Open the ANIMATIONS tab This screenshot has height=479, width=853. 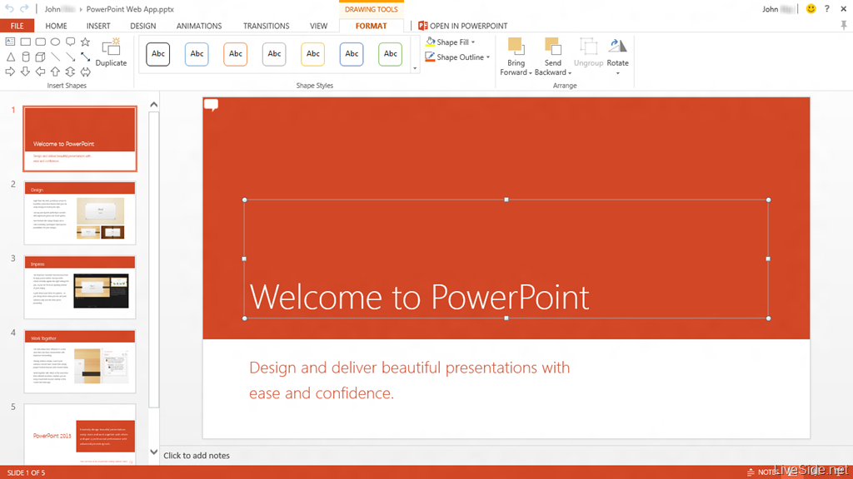[199, 26]
